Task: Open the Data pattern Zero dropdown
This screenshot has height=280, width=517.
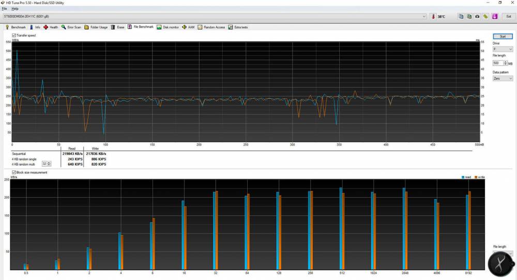Action: click(503, 78)
